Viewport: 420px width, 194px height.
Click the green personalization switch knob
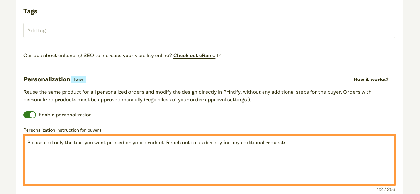click(33, 115)
